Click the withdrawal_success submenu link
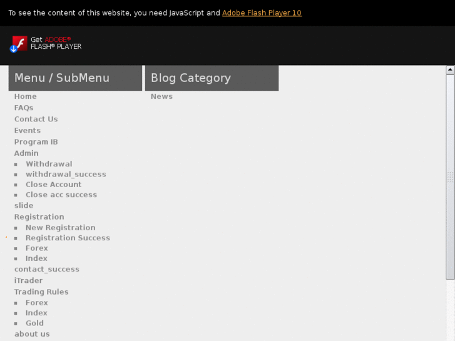 [x=66, y=174]
